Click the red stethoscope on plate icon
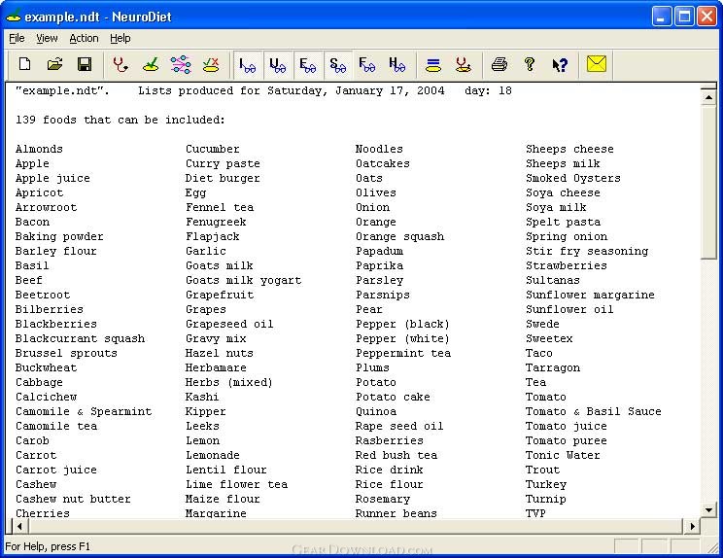The height and width of the screenshot is (558, 723). coord(464,64)
